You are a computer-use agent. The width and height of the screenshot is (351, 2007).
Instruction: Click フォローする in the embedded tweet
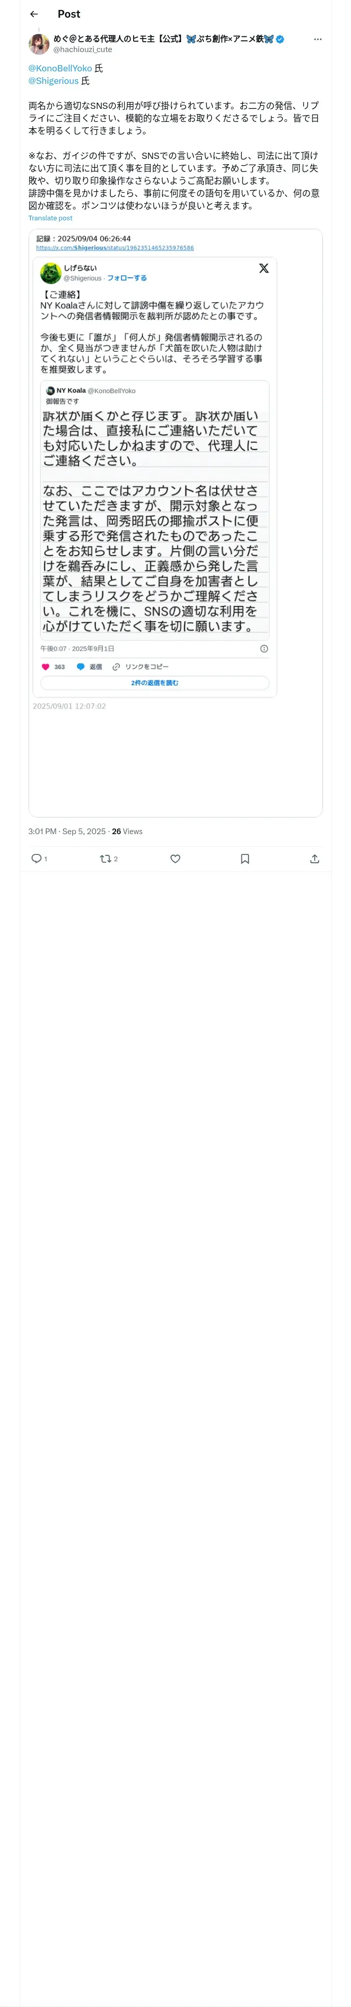pyautogui.click(x=127, y=278)
